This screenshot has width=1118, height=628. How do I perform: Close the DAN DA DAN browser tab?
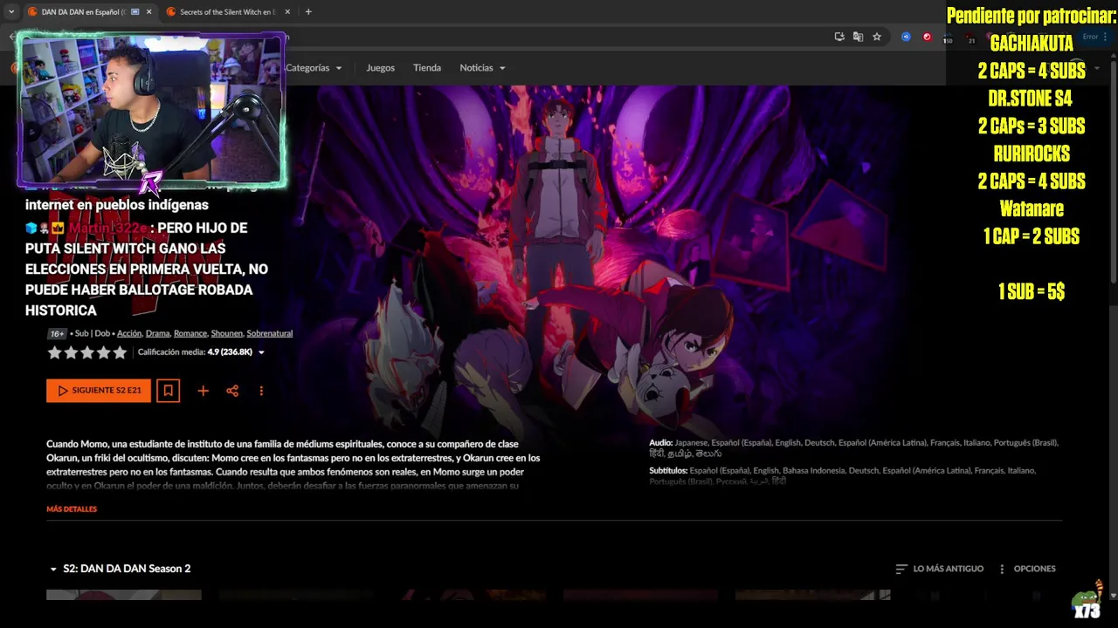(x=148, y=11)
